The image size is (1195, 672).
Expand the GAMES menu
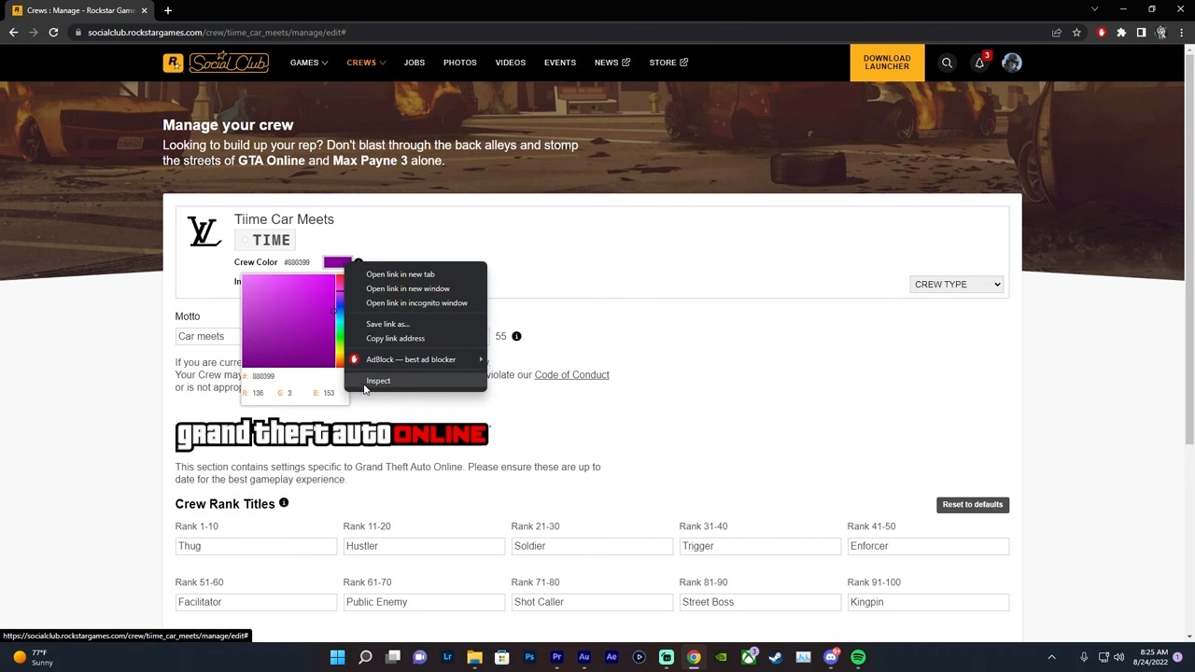pyautogui.click(x=308, y=63)
